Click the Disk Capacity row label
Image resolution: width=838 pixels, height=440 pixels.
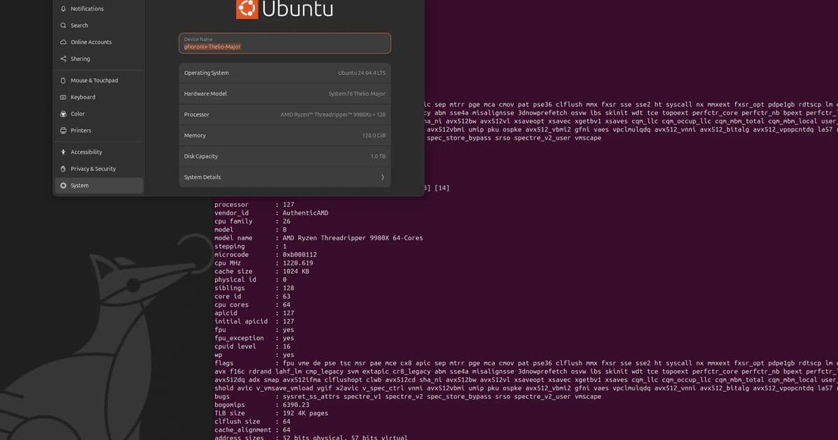(x=201, y=156)
